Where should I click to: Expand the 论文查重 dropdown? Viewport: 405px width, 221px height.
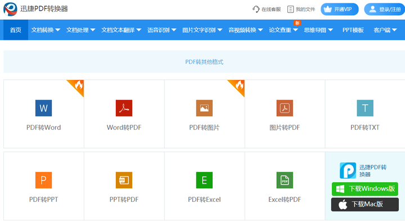click(283, 30)
